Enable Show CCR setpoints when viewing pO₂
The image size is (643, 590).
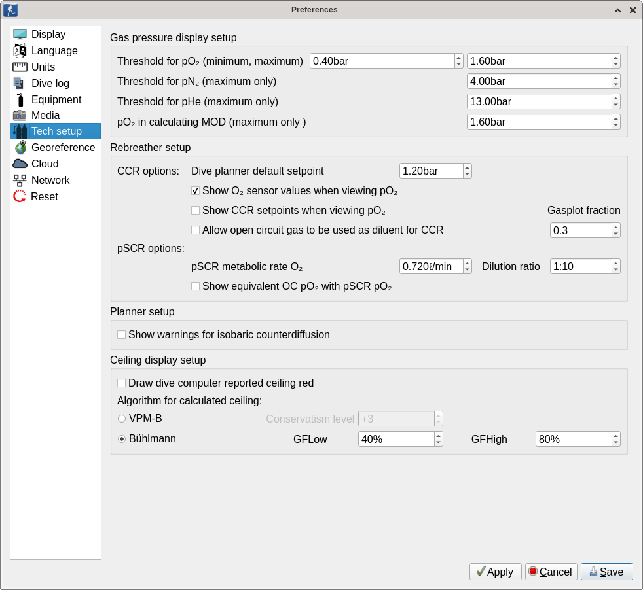[195, 211]
